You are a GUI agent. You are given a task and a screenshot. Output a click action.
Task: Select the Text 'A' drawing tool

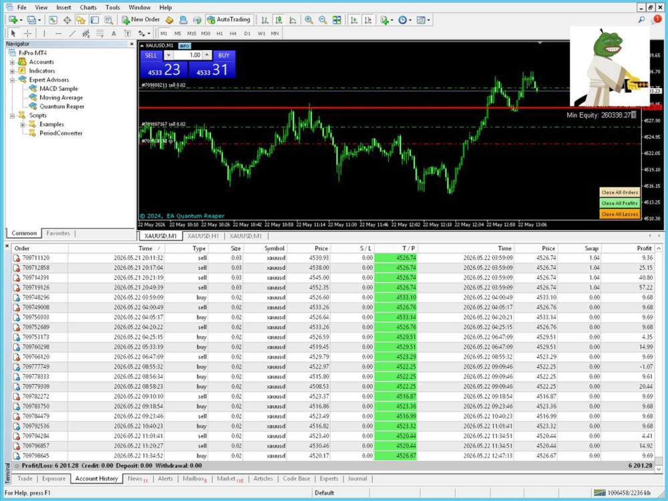pos(114,33)
